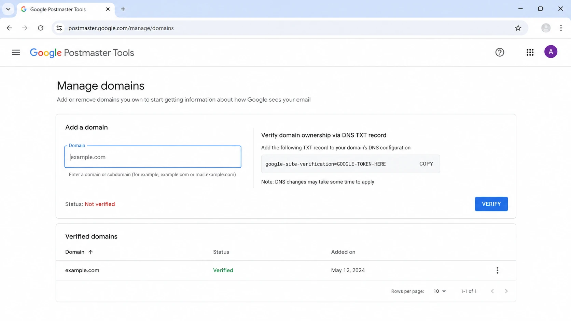Click the Status column header

point(221,252)
